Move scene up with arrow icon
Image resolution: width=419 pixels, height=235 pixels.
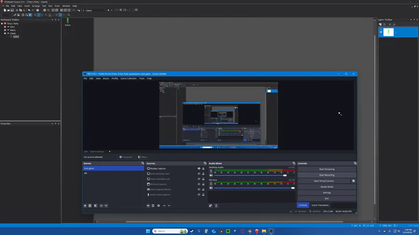coord(101,206)
